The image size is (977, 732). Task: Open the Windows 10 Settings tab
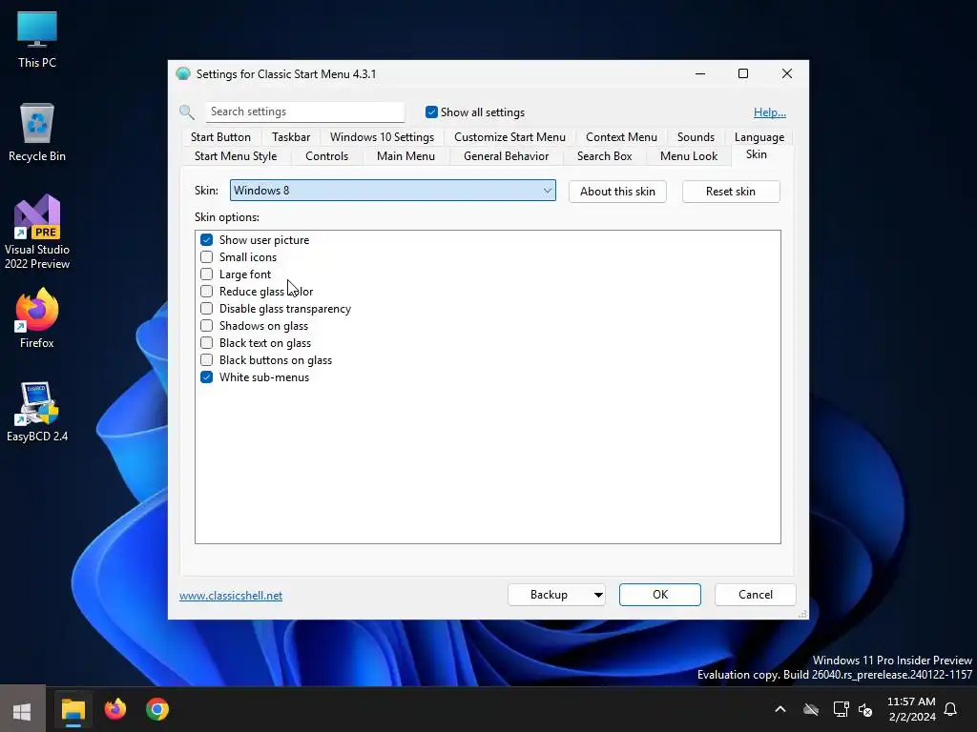click(382, 137)
